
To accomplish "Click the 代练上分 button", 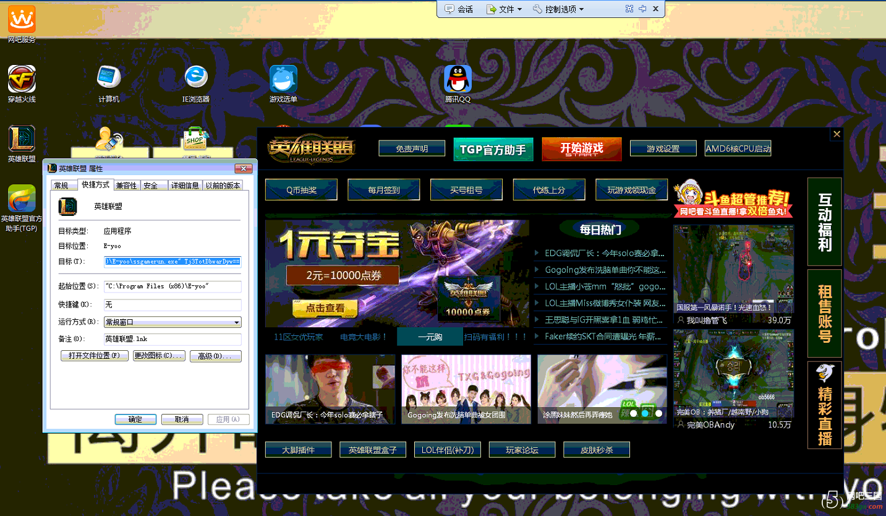I will coord(549,190).
